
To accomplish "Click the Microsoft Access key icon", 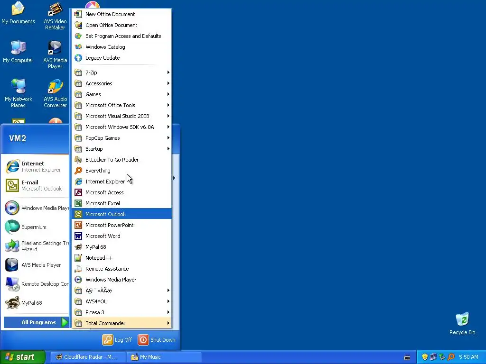I will [78, 192].
